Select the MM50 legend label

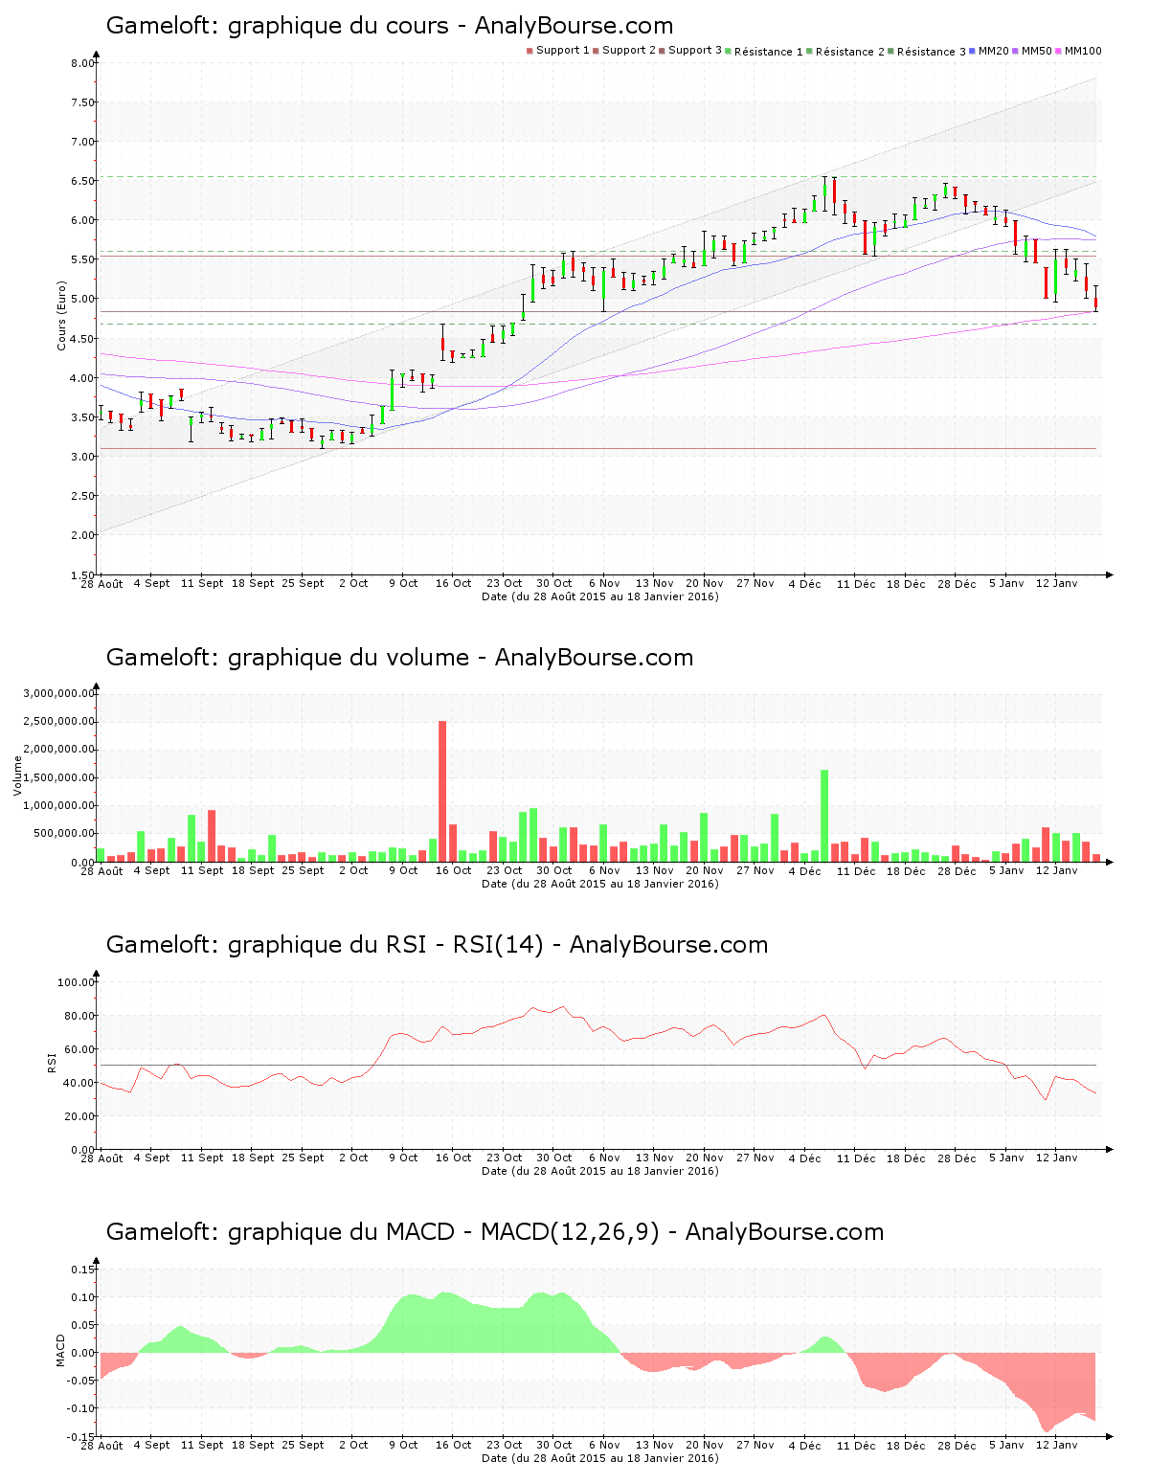(1037, 51)
